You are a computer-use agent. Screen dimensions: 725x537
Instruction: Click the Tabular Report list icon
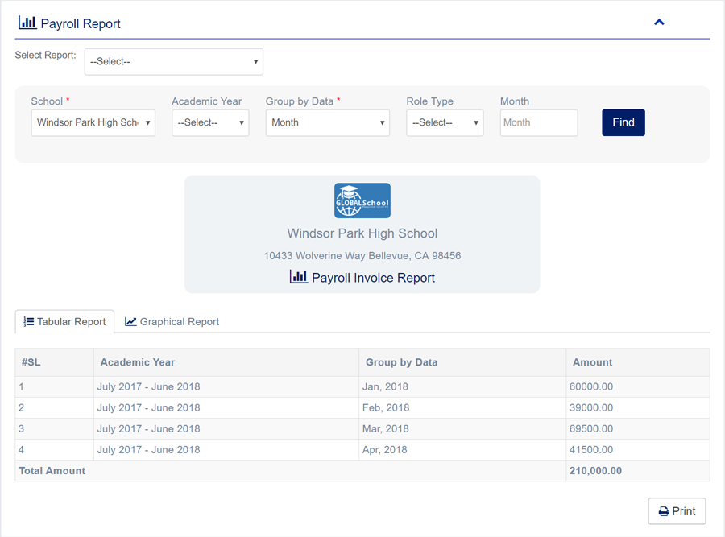tap(29, 322)
